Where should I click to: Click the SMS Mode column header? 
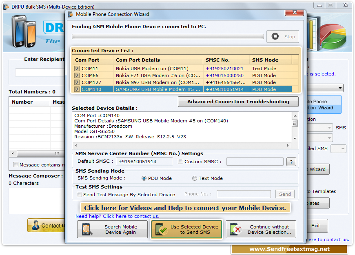point(271,60)
